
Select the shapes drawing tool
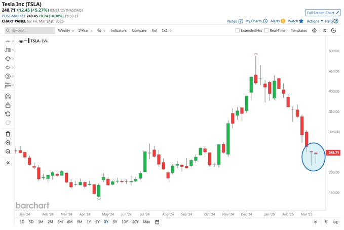[8, 59]
